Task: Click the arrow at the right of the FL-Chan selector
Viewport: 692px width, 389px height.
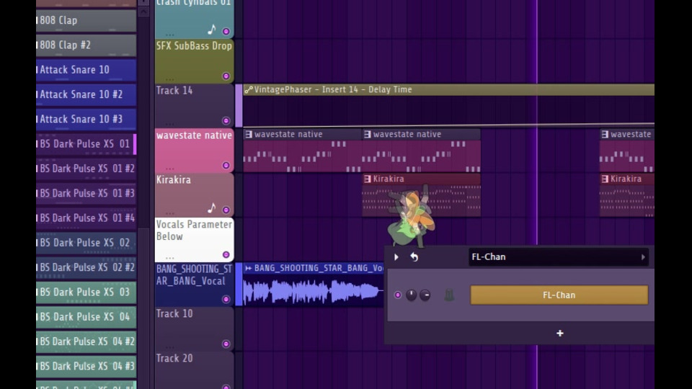Action: (x=643, y=257)
